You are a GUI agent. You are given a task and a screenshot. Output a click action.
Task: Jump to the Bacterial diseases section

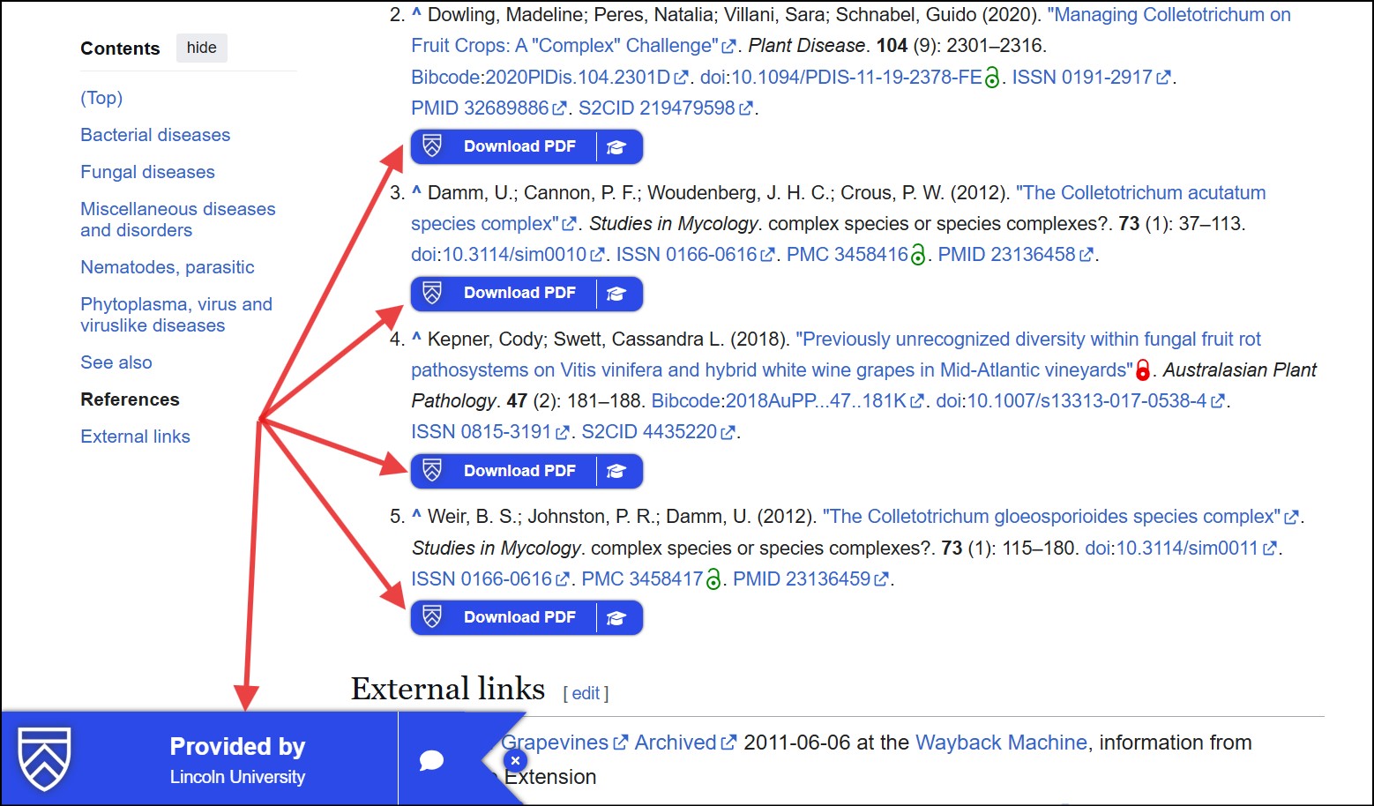pyautogui.click(x=155, y=135)
